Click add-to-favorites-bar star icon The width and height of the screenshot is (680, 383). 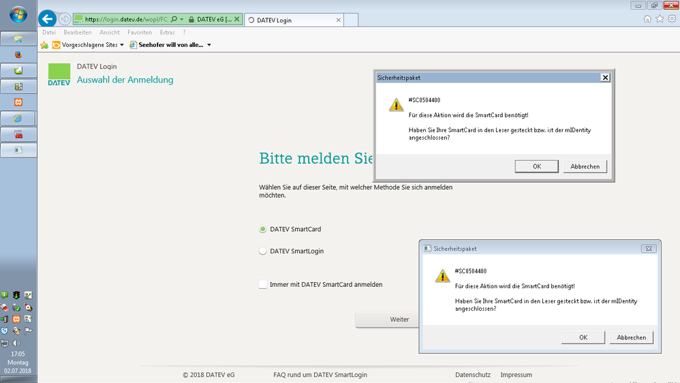(44, 45)
